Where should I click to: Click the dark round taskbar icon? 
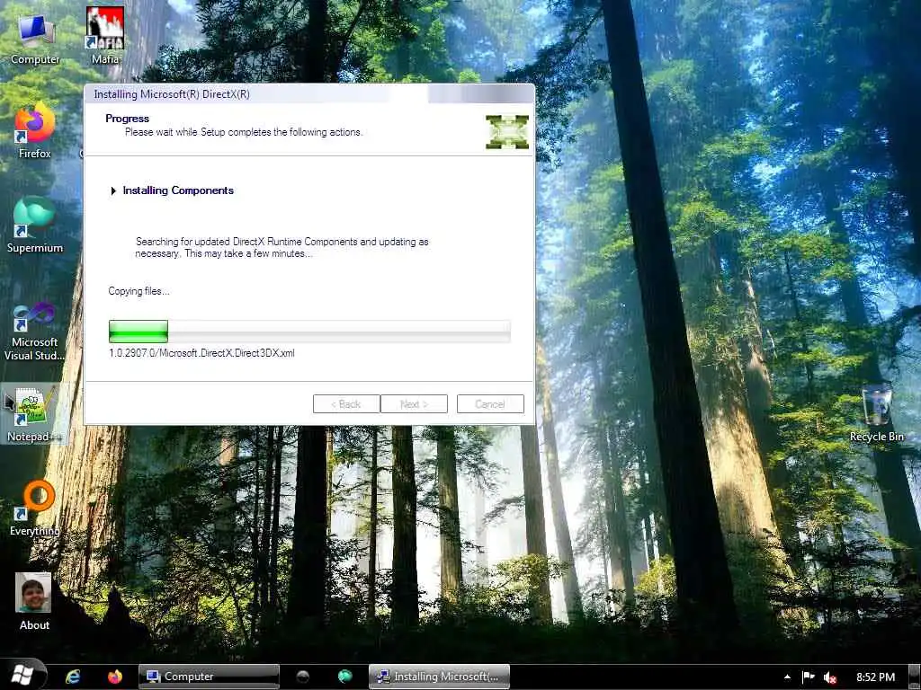coord(302,677)
